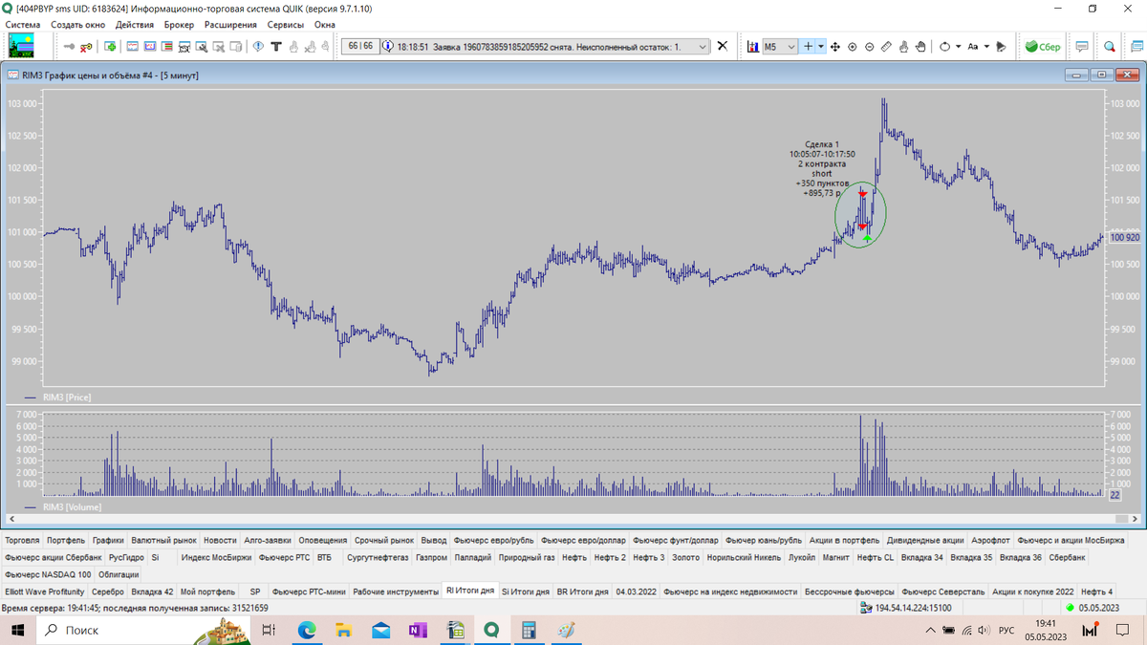Click the blue exclamation alert icon

(x=258, y=46)
